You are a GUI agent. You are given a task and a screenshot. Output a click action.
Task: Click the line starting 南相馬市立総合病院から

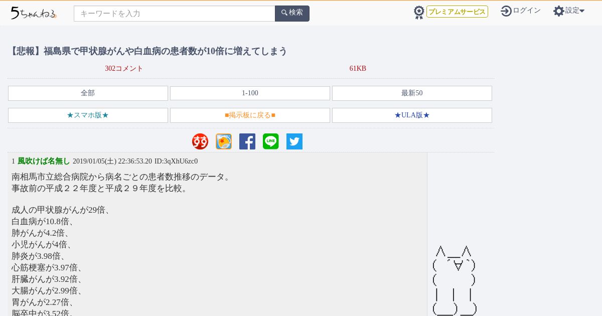tap(121, 177)
